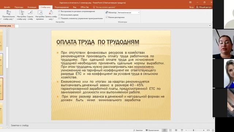
Task: Switch to Normal view in status bar
Action: coord(165,131)
